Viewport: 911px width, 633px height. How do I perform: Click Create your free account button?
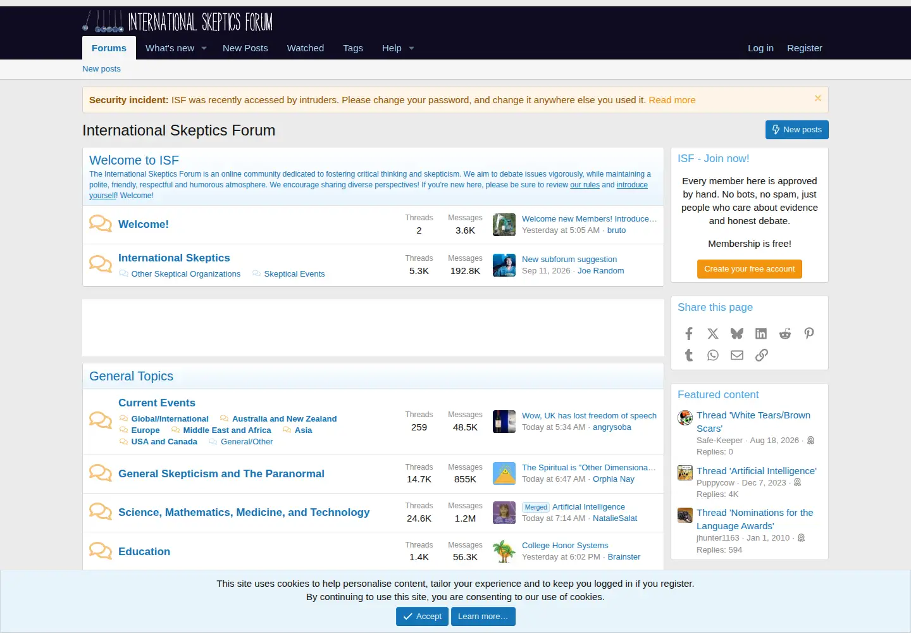[750, 269]
